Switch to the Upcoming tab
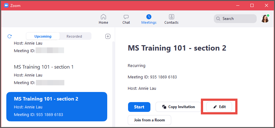The height and width of the screenshot is (128, 275). (43, 36)
